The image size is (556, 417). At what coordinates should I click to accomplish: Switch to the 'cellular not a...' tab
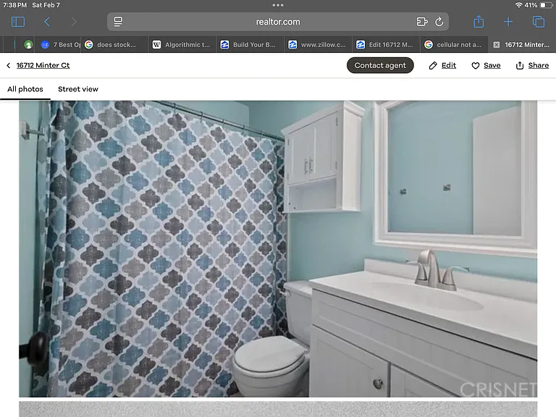pyautogui.click(x=454, y=45)
